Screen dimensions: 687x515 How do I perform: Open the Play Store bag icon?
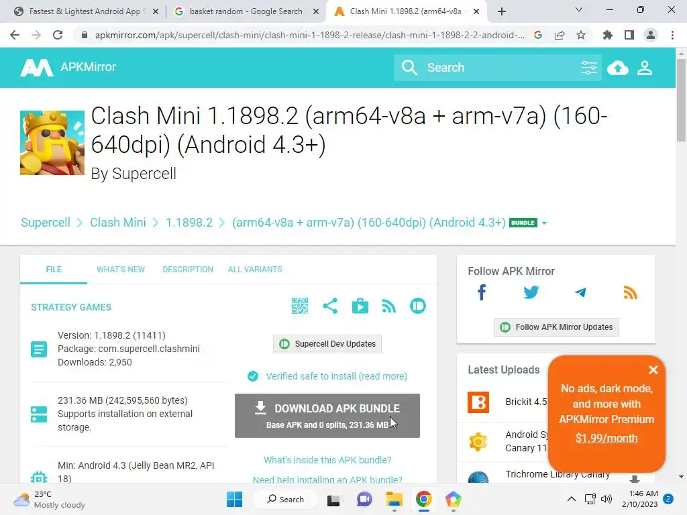360,306
